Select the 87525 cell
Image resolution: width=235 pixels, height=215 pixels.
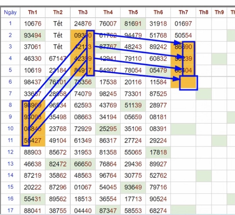tap(158, 94)
